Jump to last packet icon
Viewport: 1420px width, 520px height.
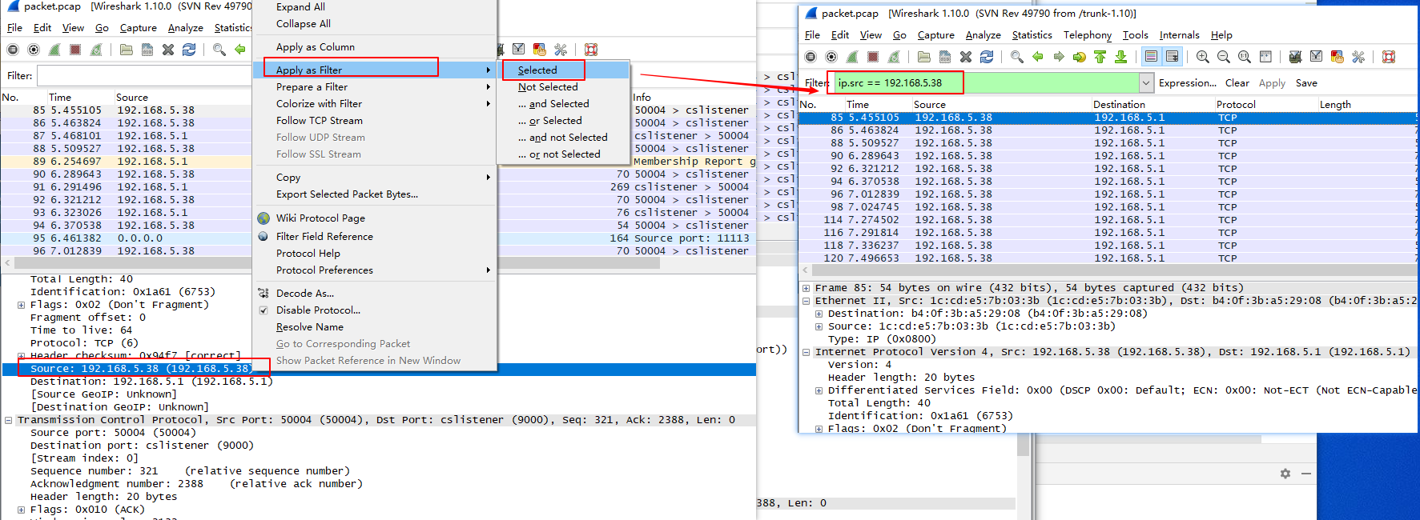coord(1121,57)
